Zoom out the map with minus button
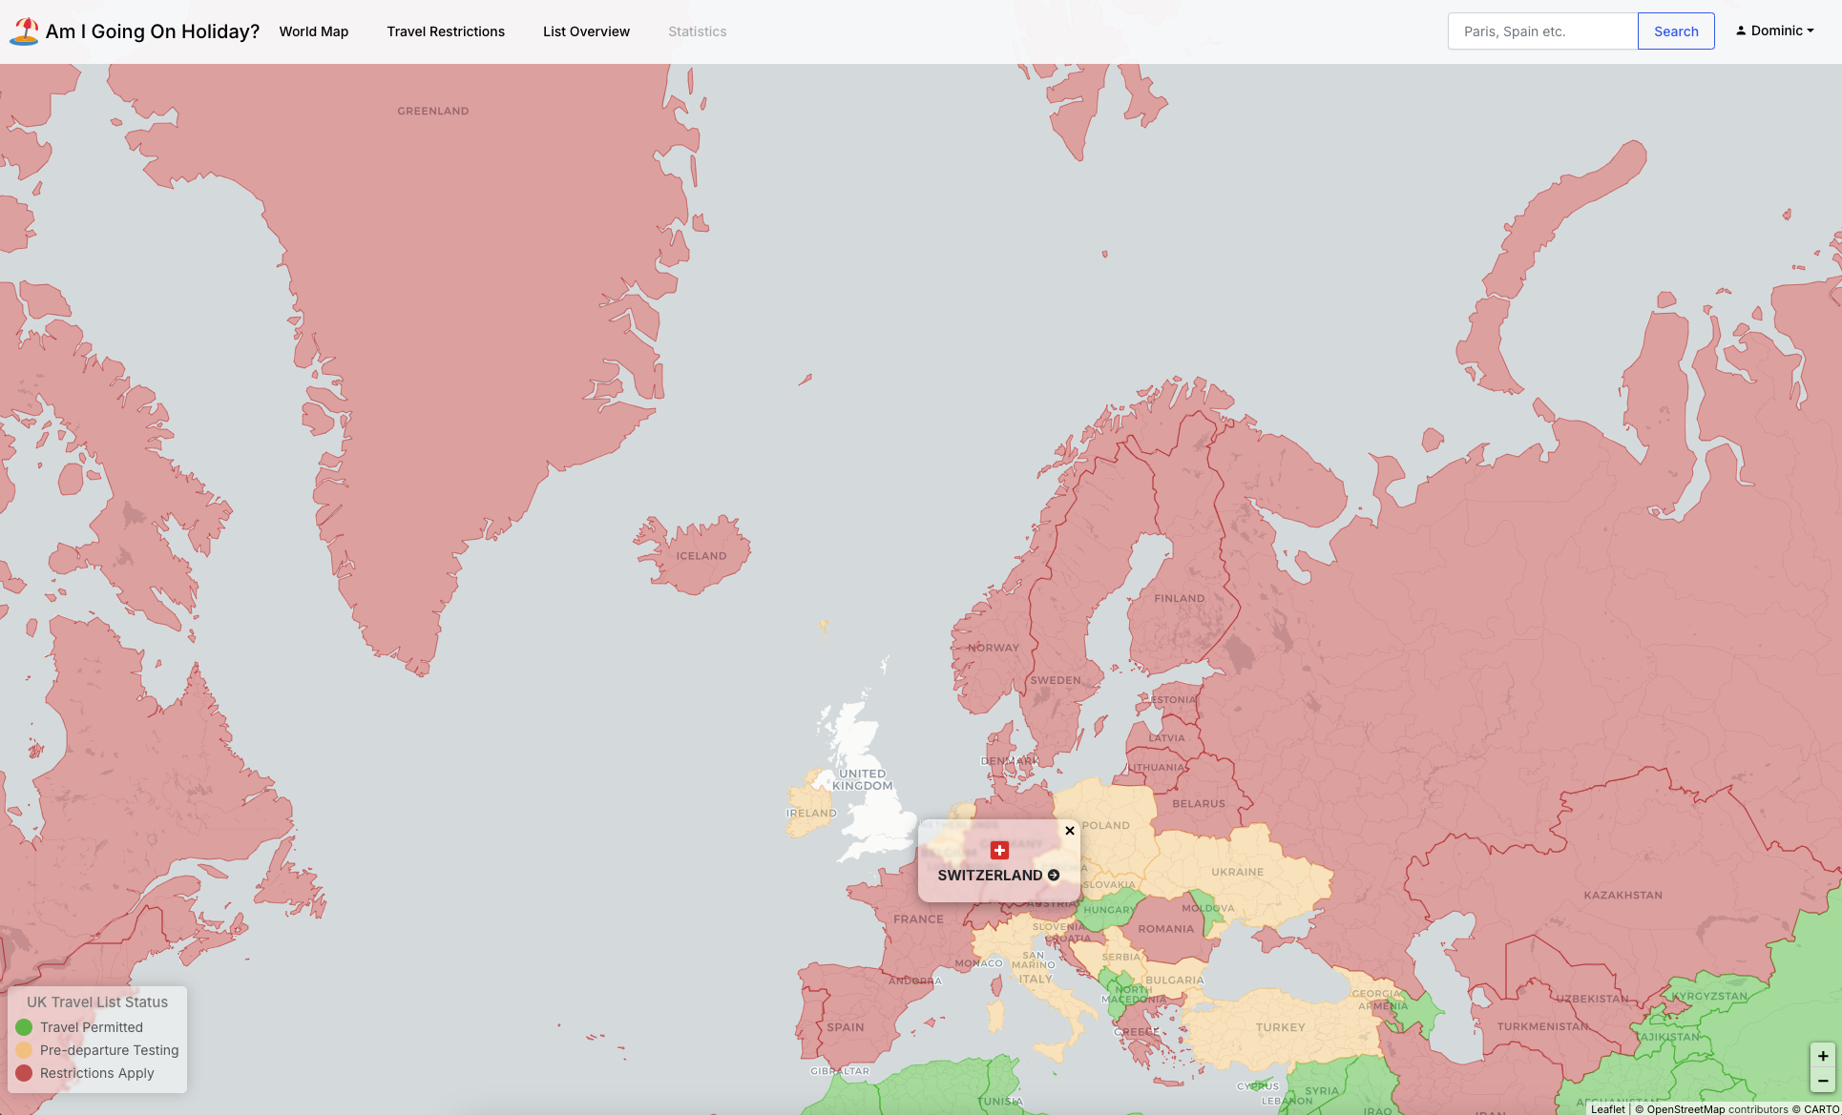 point(1823,1081)
